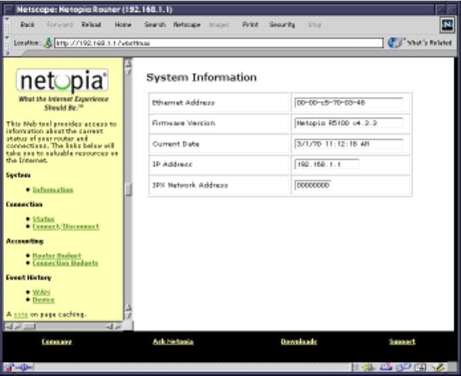Click the Print toolbar button
Screen dimensions: 461x376
coord(250,23)
